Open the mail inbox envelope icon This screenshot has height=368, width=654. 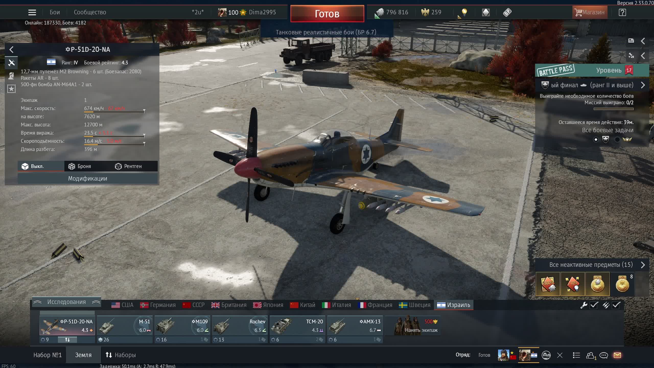(x=617, y=355)
